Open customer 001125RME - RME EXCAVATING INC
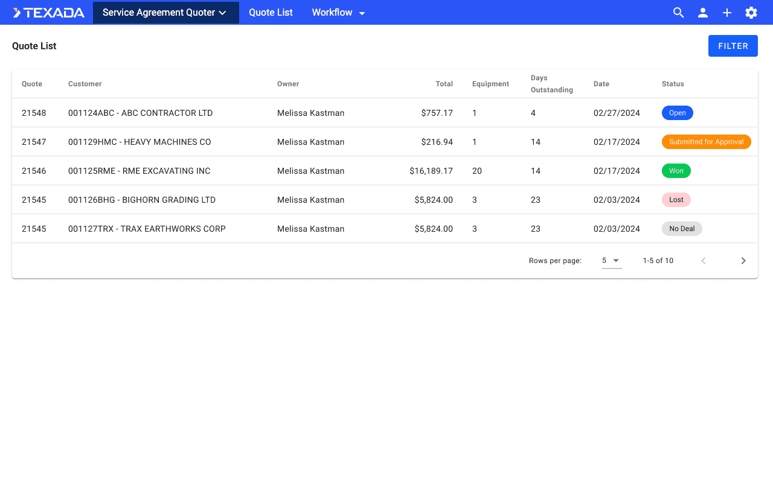The height and width of the screenshot is (502, 773). click(x=140, y=171)
